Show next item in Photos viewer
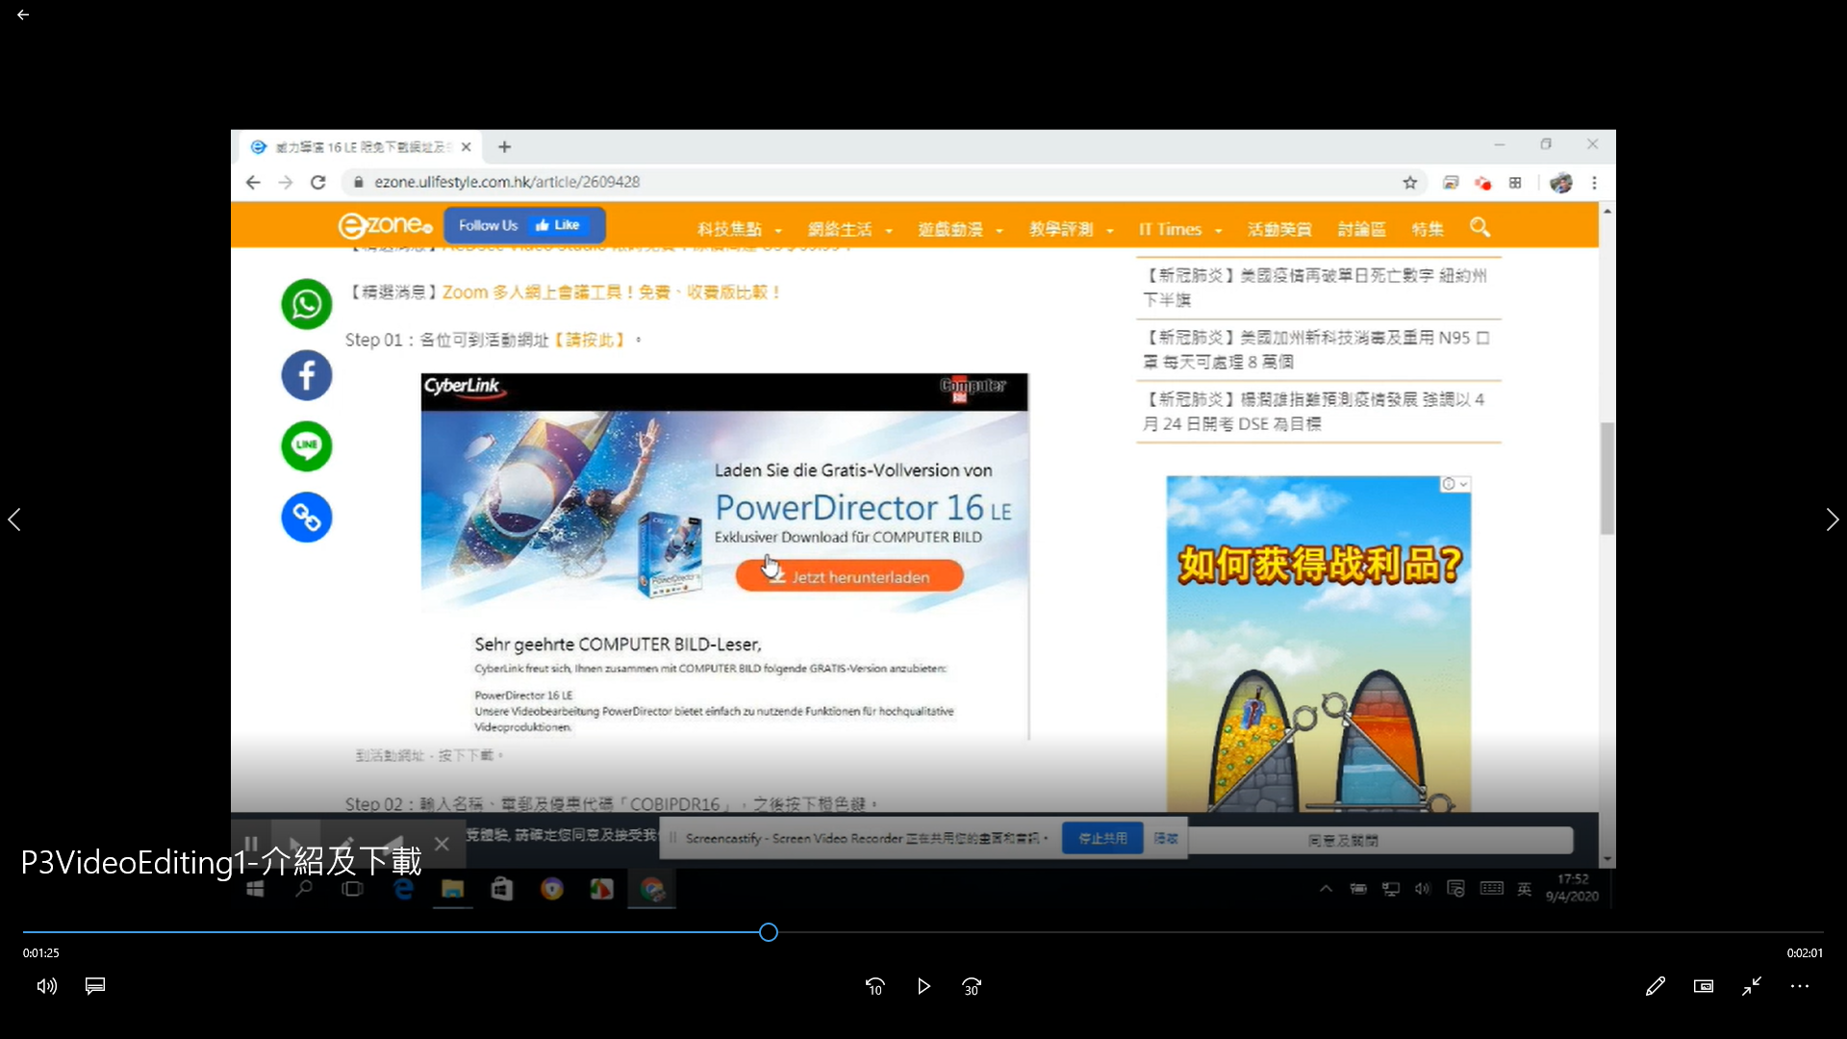The height and width of the screenshot is (1039, 1847). (1832, 519)
